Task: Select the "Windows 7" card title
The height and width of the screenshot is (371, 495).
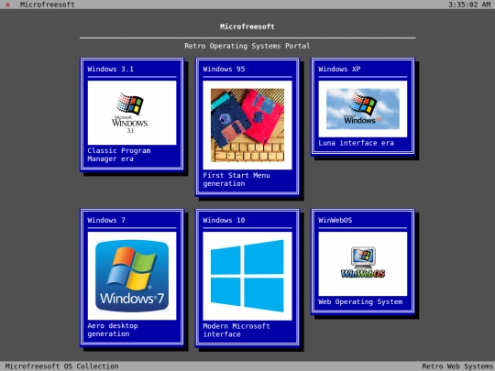Action: (x=106, y=220)
